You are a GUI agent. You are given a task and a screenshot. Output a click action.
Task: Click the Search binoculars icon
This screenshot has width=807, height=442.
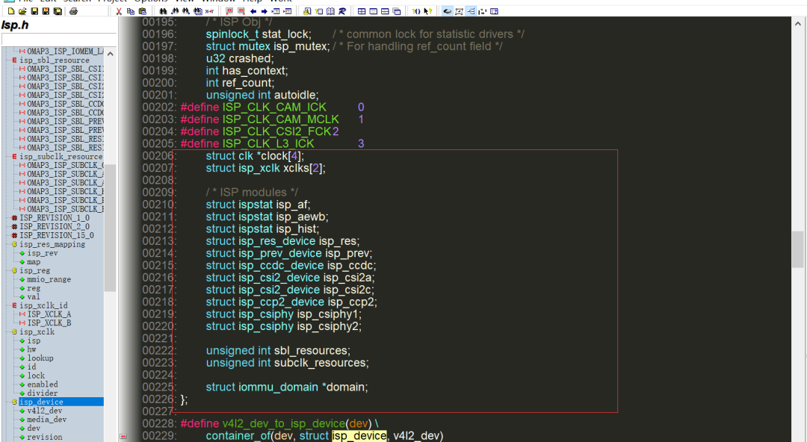(163, 11)
